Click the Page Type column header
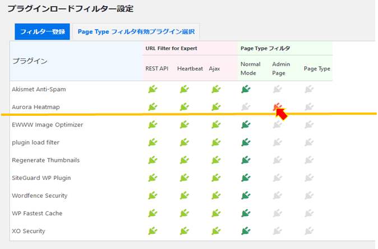Screen dimensions: 378x249 317,69
